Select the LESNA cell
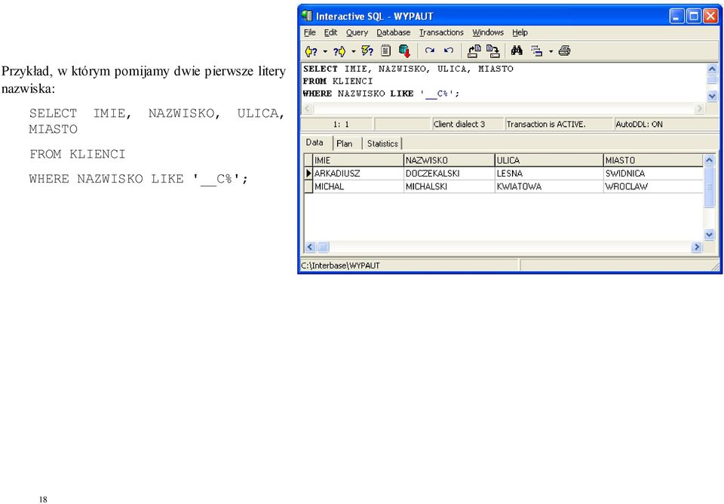Screen dimensions: 724x504 coord(550,174)
